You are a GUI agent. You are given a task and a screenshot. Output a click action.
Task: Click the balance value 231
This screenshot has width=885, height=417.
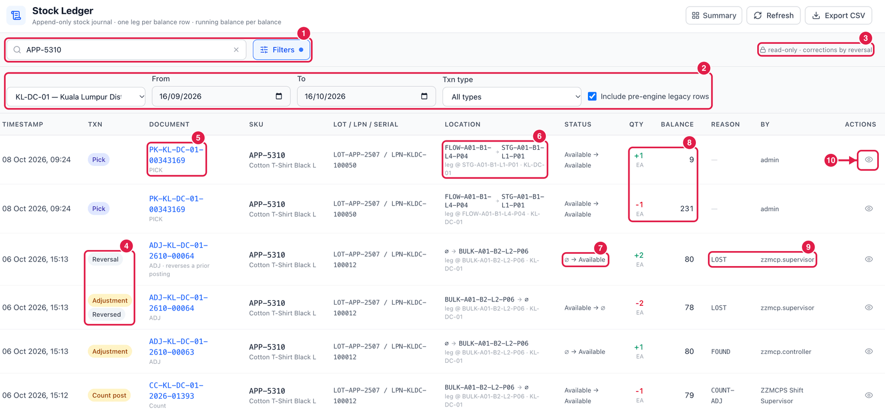[686, 208]
